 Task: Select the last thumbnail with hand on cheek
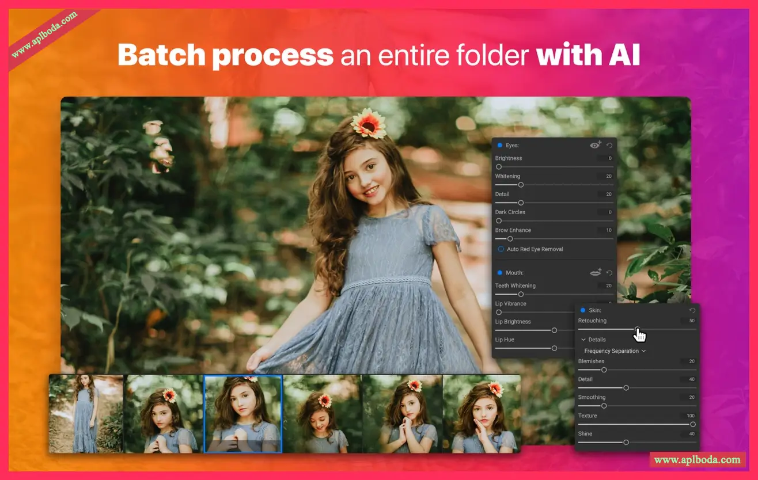(481, 413)
